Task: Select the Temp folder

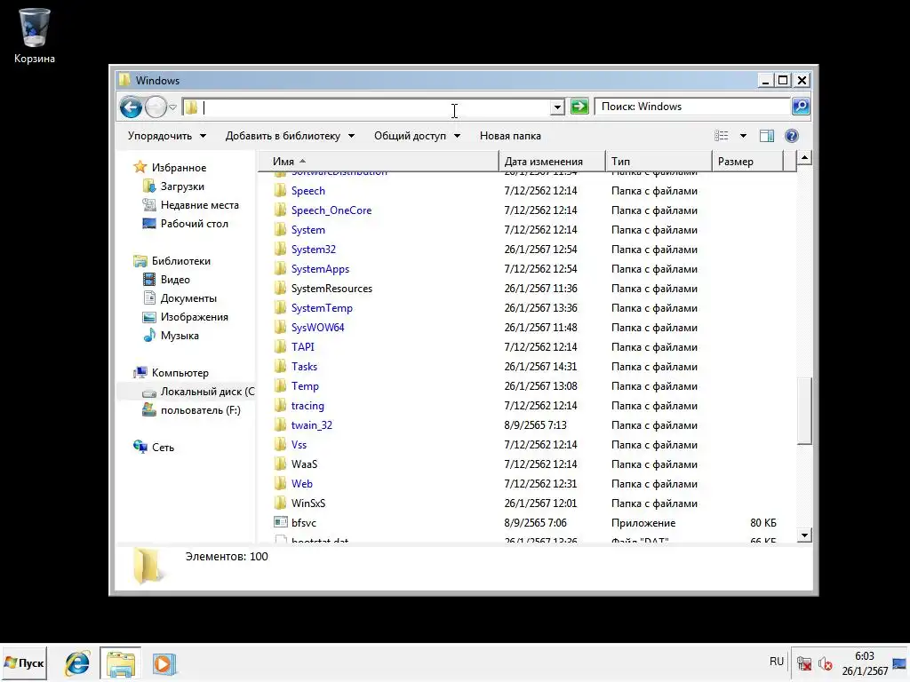Action: (305, 385)
